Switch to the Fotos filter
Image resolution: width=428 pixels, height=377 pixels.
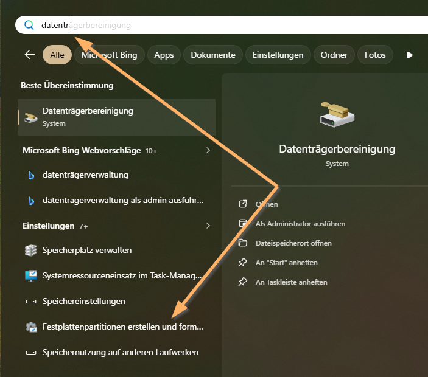(x=375, y=55)
